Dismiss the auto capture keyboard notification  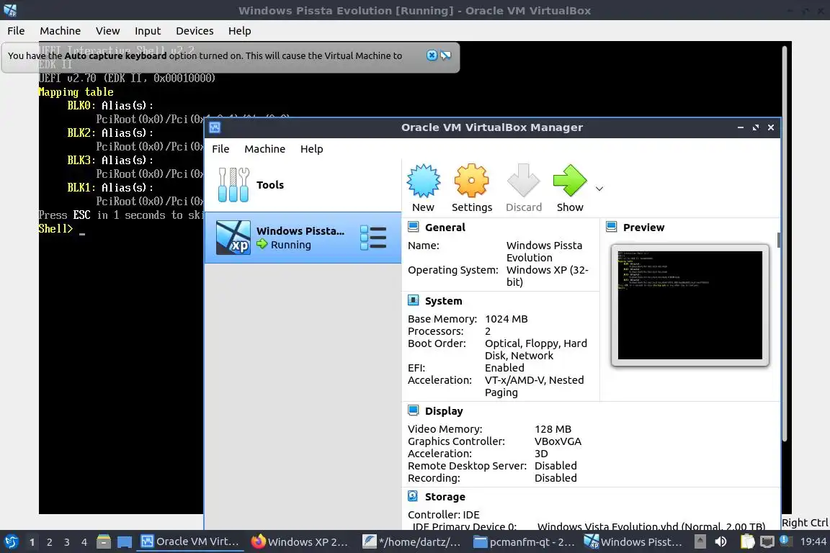click(432, 55)
